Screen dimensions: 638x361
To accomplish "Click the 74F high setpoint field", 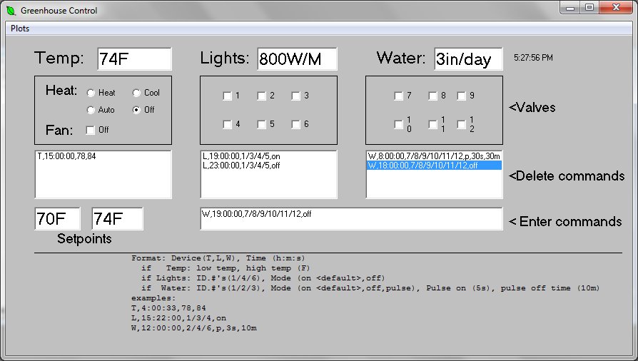I will point(117,219).
